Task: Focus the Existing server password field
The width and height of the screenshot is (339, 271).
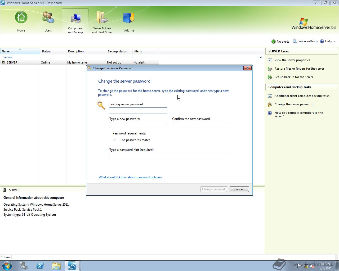Action: 138,110
